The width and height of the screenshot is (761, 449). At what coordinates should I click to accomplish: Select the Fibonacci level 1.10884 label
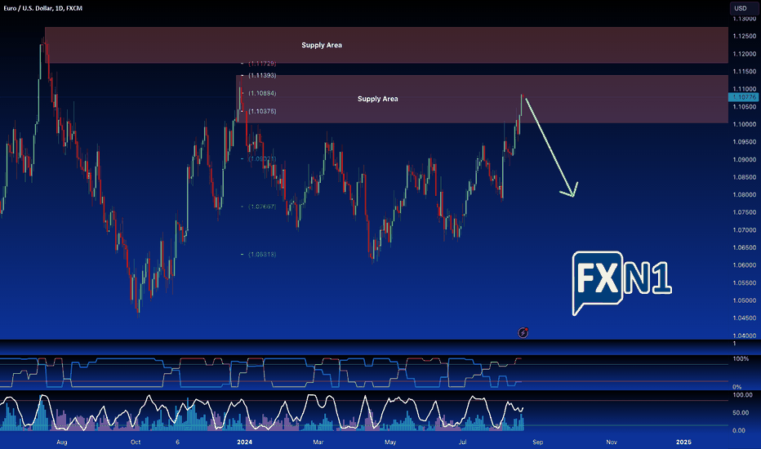[262, 93]
